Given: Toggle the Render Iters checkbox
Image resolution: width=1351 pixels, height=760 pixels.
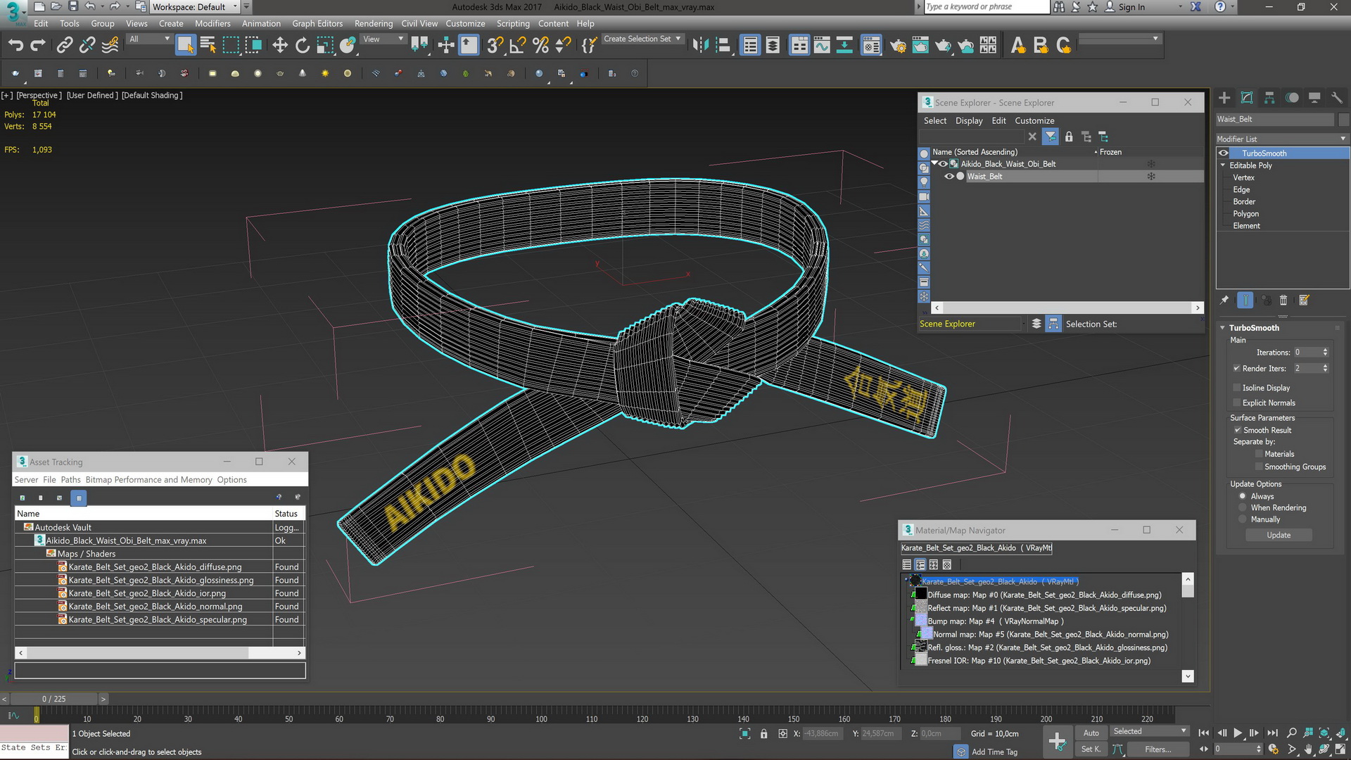Looking at the screenshot, I should [x=1237, y=368].
